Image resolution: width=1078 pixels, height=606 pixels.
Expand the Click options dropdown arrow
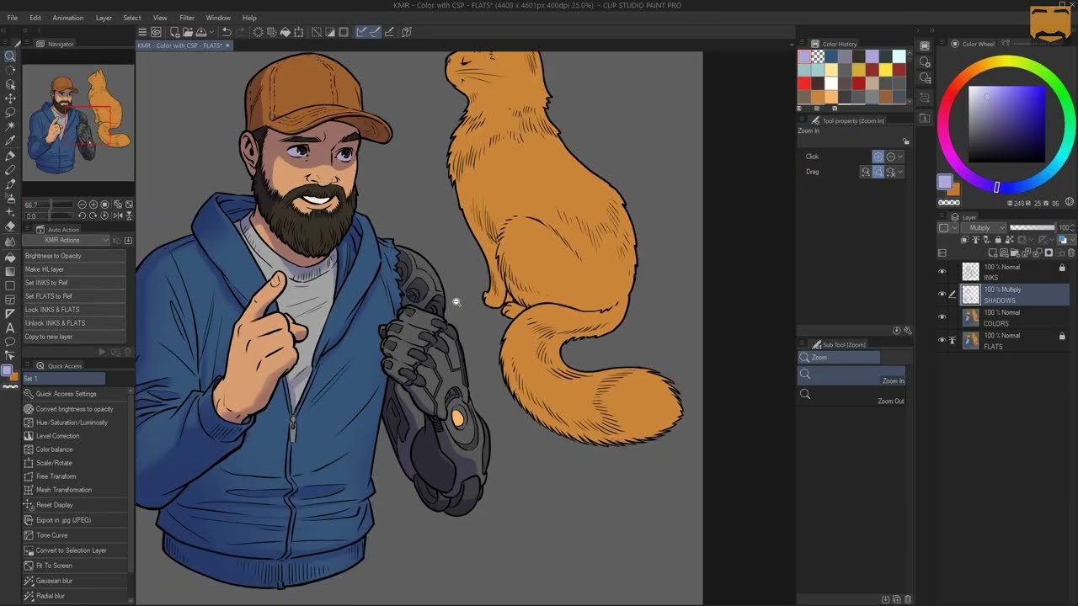900,157
